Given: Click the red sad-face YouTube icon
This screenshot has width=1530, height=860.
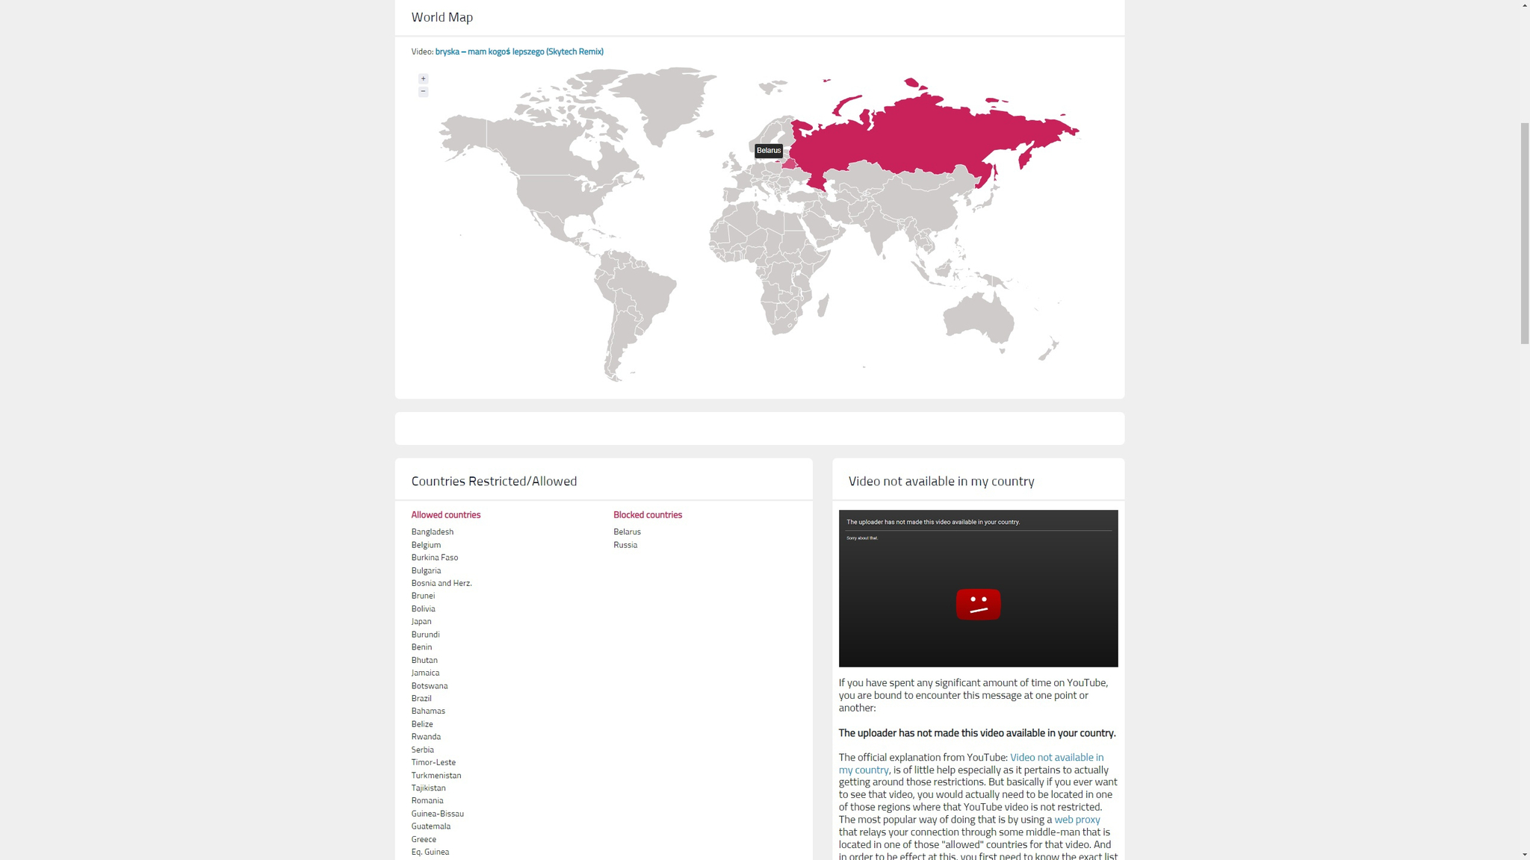Looking at the screenshot, I should click(x=978, y=604).
